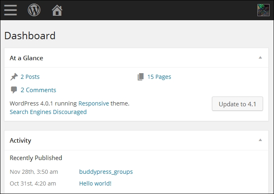This screenshot has height=194, width=274.
Task: Click the Pages stack icon
Action: tap(141, 77)
